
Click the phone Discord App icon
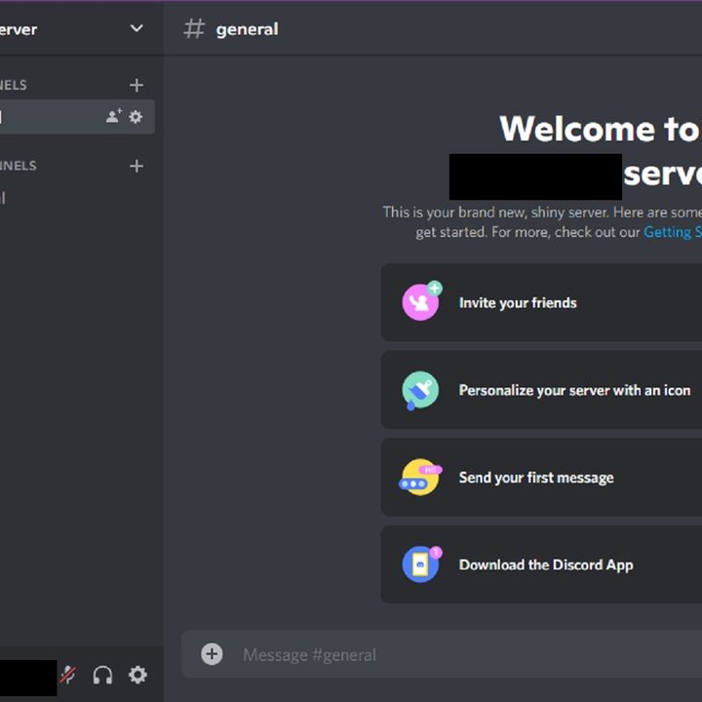coord(422,565)
